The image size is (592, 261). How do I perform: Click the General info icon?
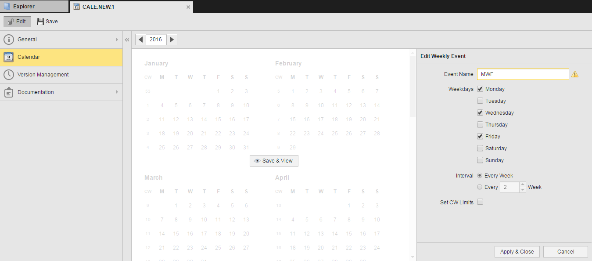click(9, 40)
